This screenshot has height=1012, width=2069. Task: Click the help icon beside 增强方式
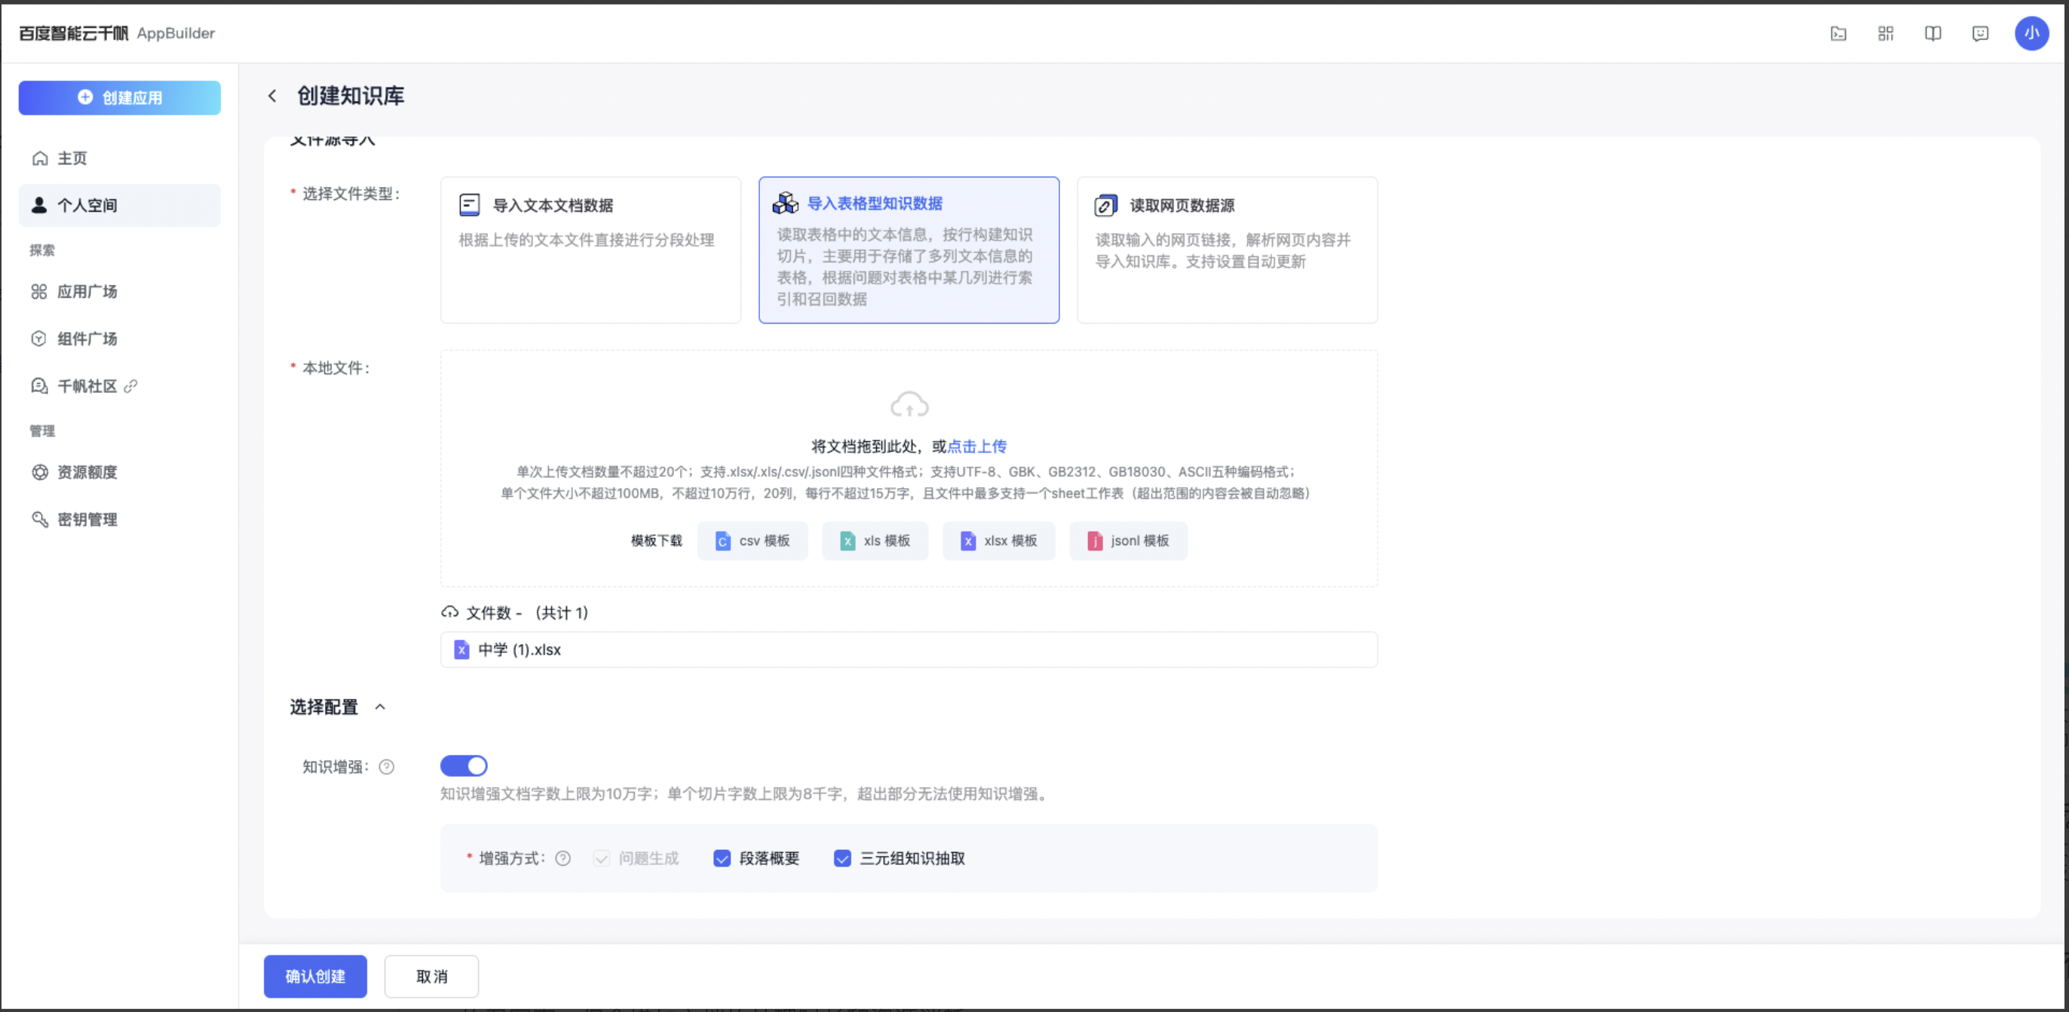coord(563,859)
